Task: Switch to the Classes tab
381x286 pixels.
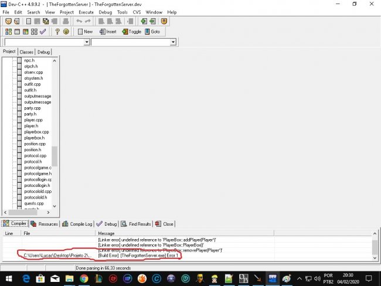Action: 26,52
